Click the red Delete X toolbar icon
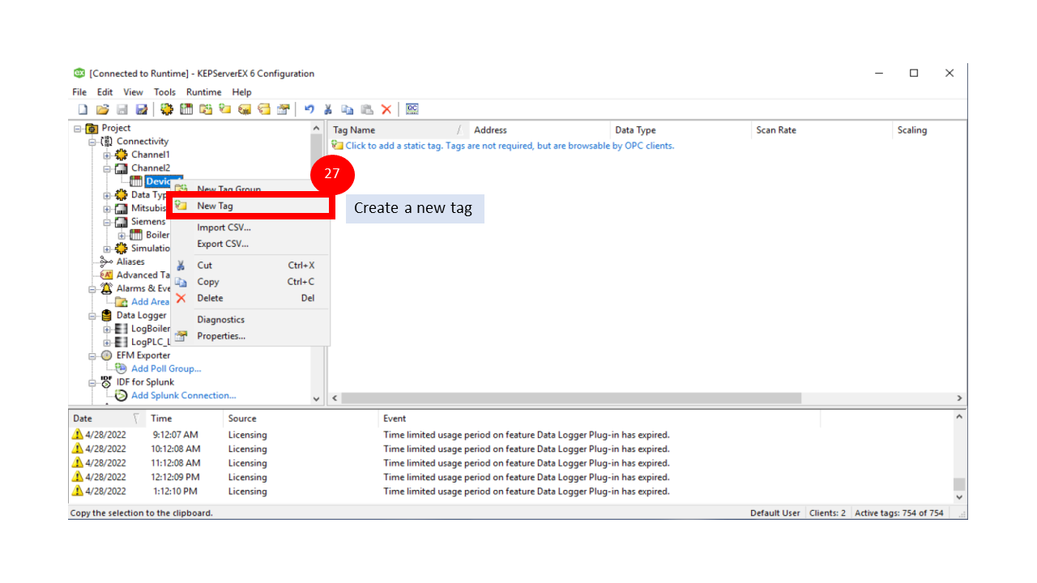The height and width of the screenshot is (583, 1037). click(386, 109)
